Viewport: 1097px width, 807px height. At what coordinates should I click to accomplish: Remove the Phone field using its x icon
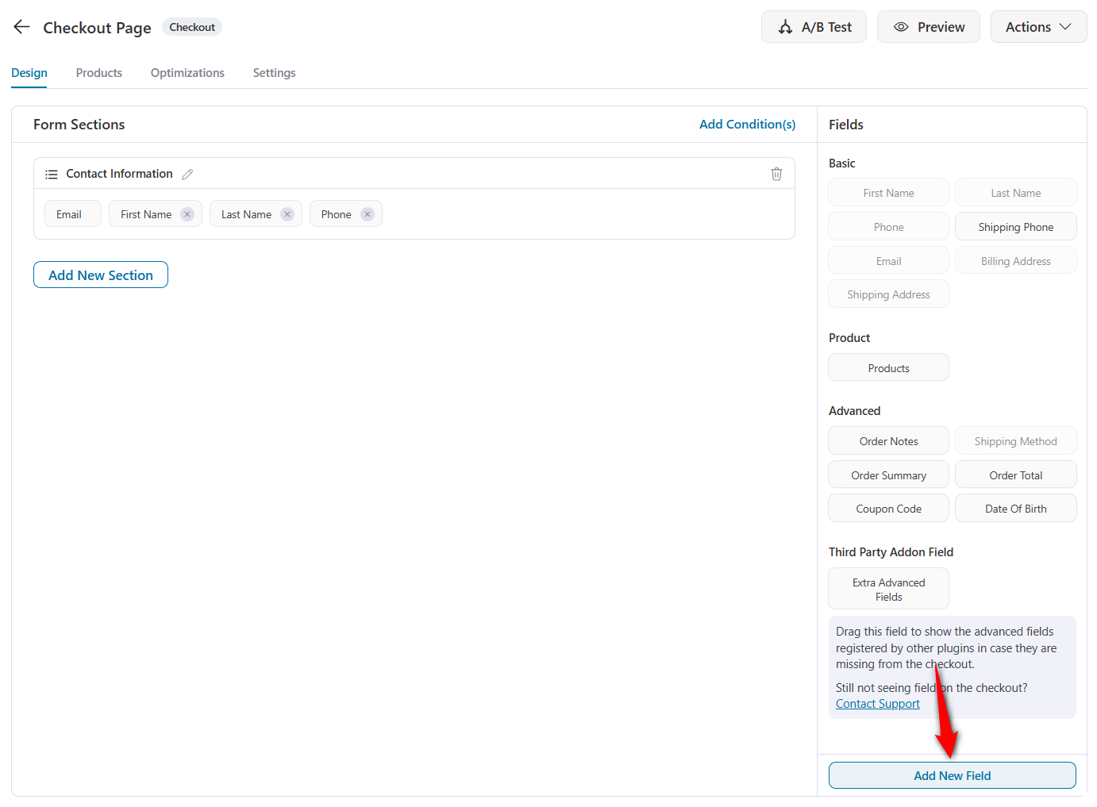pos(367,213)
